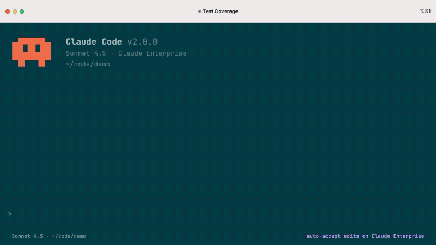Viewport: 436px width, 245px height.
Task: Click the '~/code/demo' path under the header
Action: point(88,64)
